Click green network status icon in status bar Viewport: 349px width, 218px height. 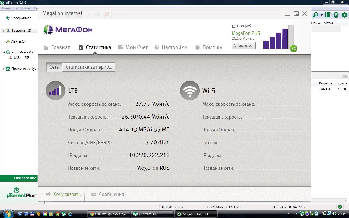point(340,207)
